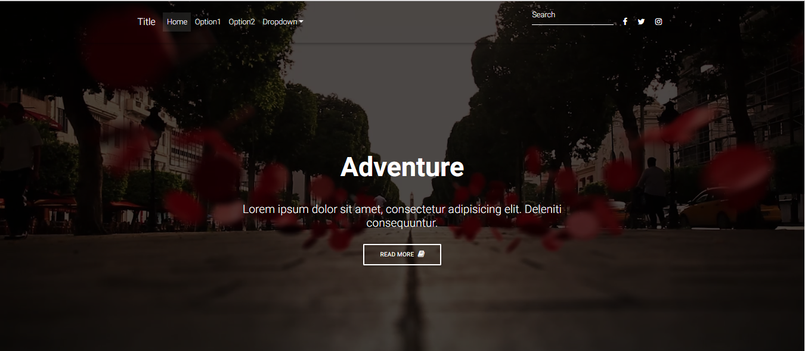Click the yellow taxi in the background
Image resolution: width=805 pixels, height=351 pixels.
[x=730, y=208]
